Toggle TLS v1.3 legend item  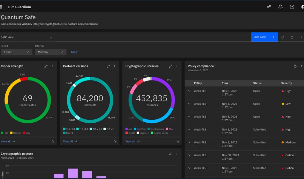click(69, 129)
